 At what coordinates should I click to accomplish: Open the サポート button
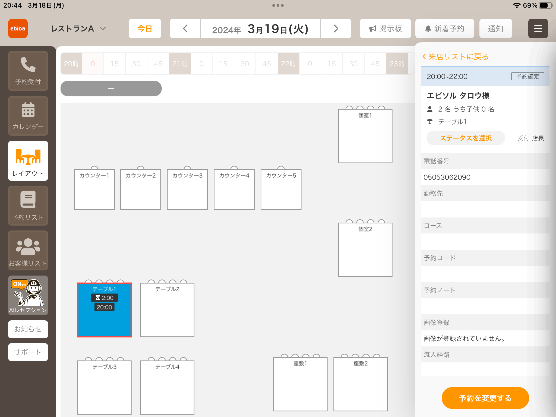(x=28, y=352)
